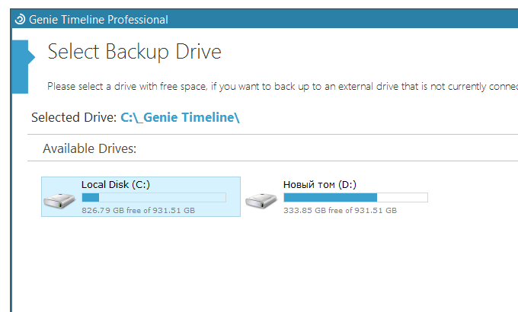Click the Genie Timeline Professional title text
The width and height of the screenshot is (518, 312).
click(98, 20)
